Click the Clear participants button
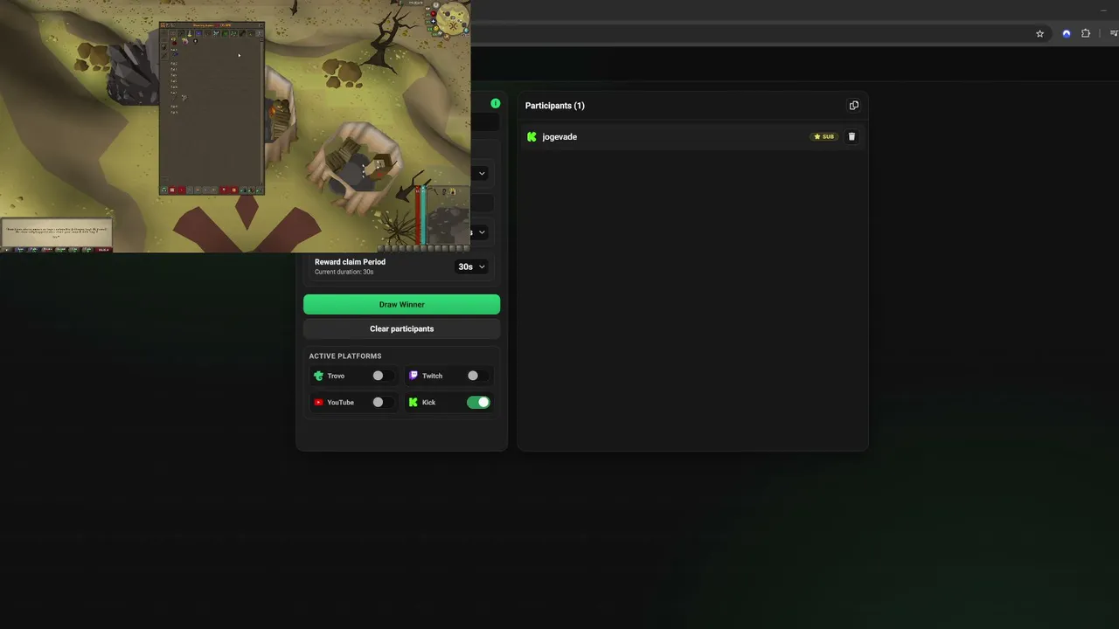The image size is (1119, 629). click(x=402, y=329)
